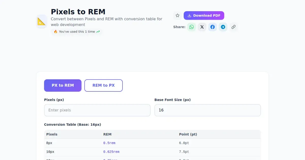
Task: Click the Download PDF button
Action: coord(204,15)
